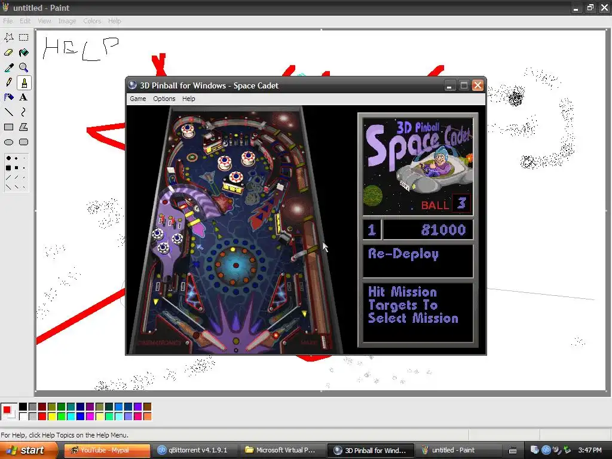
Task: Activate the Magnifier tool in Paint
Action: [x=24, y=68]
